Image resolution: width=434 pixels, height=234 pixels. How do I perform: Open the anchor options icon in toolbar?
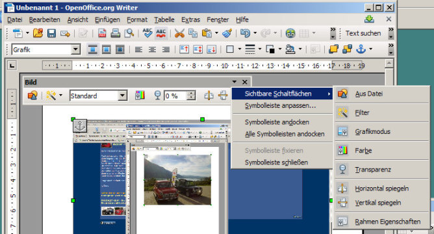[x=361, y=49]
